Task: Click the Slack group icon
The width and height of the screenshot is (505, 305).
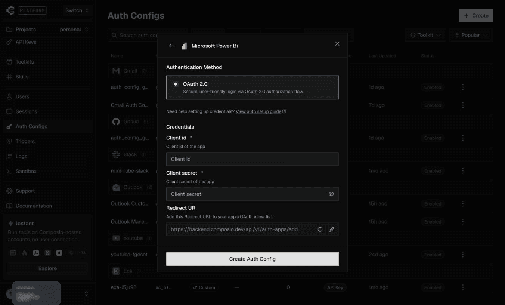Action: (x=116, y=154)
